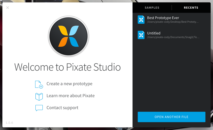Click the version number 1.0.6

9,123
